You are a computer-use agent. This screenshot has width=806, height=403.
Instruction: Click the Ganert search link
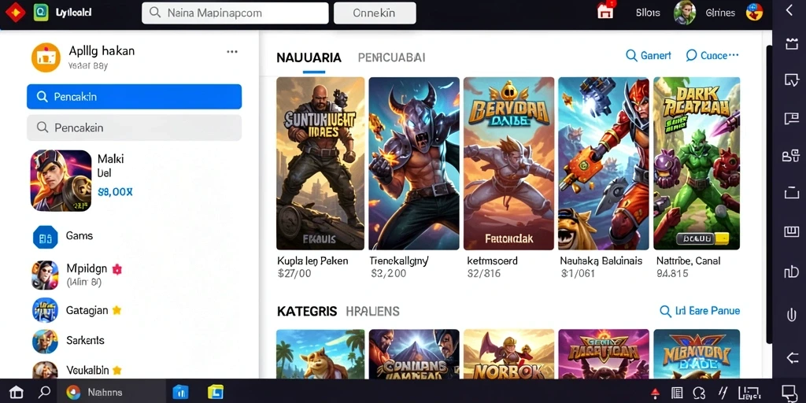(x=649, y=56)
